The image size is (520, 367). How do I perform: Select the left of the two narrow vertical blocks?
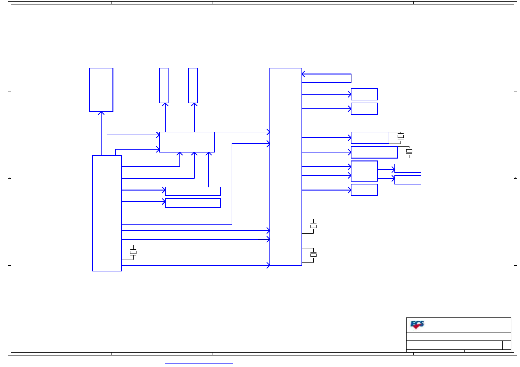(164, 85)
